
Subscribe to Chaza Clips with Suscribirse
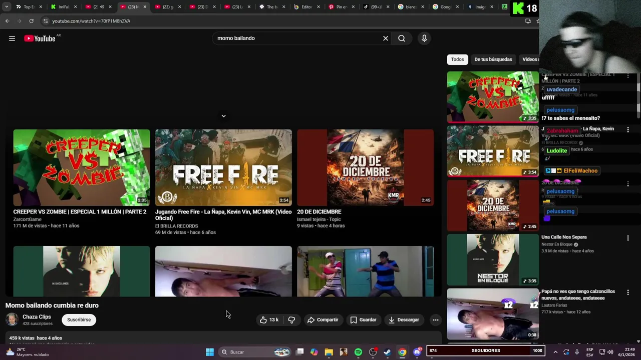tap(79, 320)
